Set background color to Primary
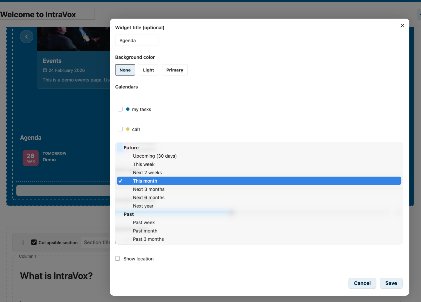 tap(175, 70)
